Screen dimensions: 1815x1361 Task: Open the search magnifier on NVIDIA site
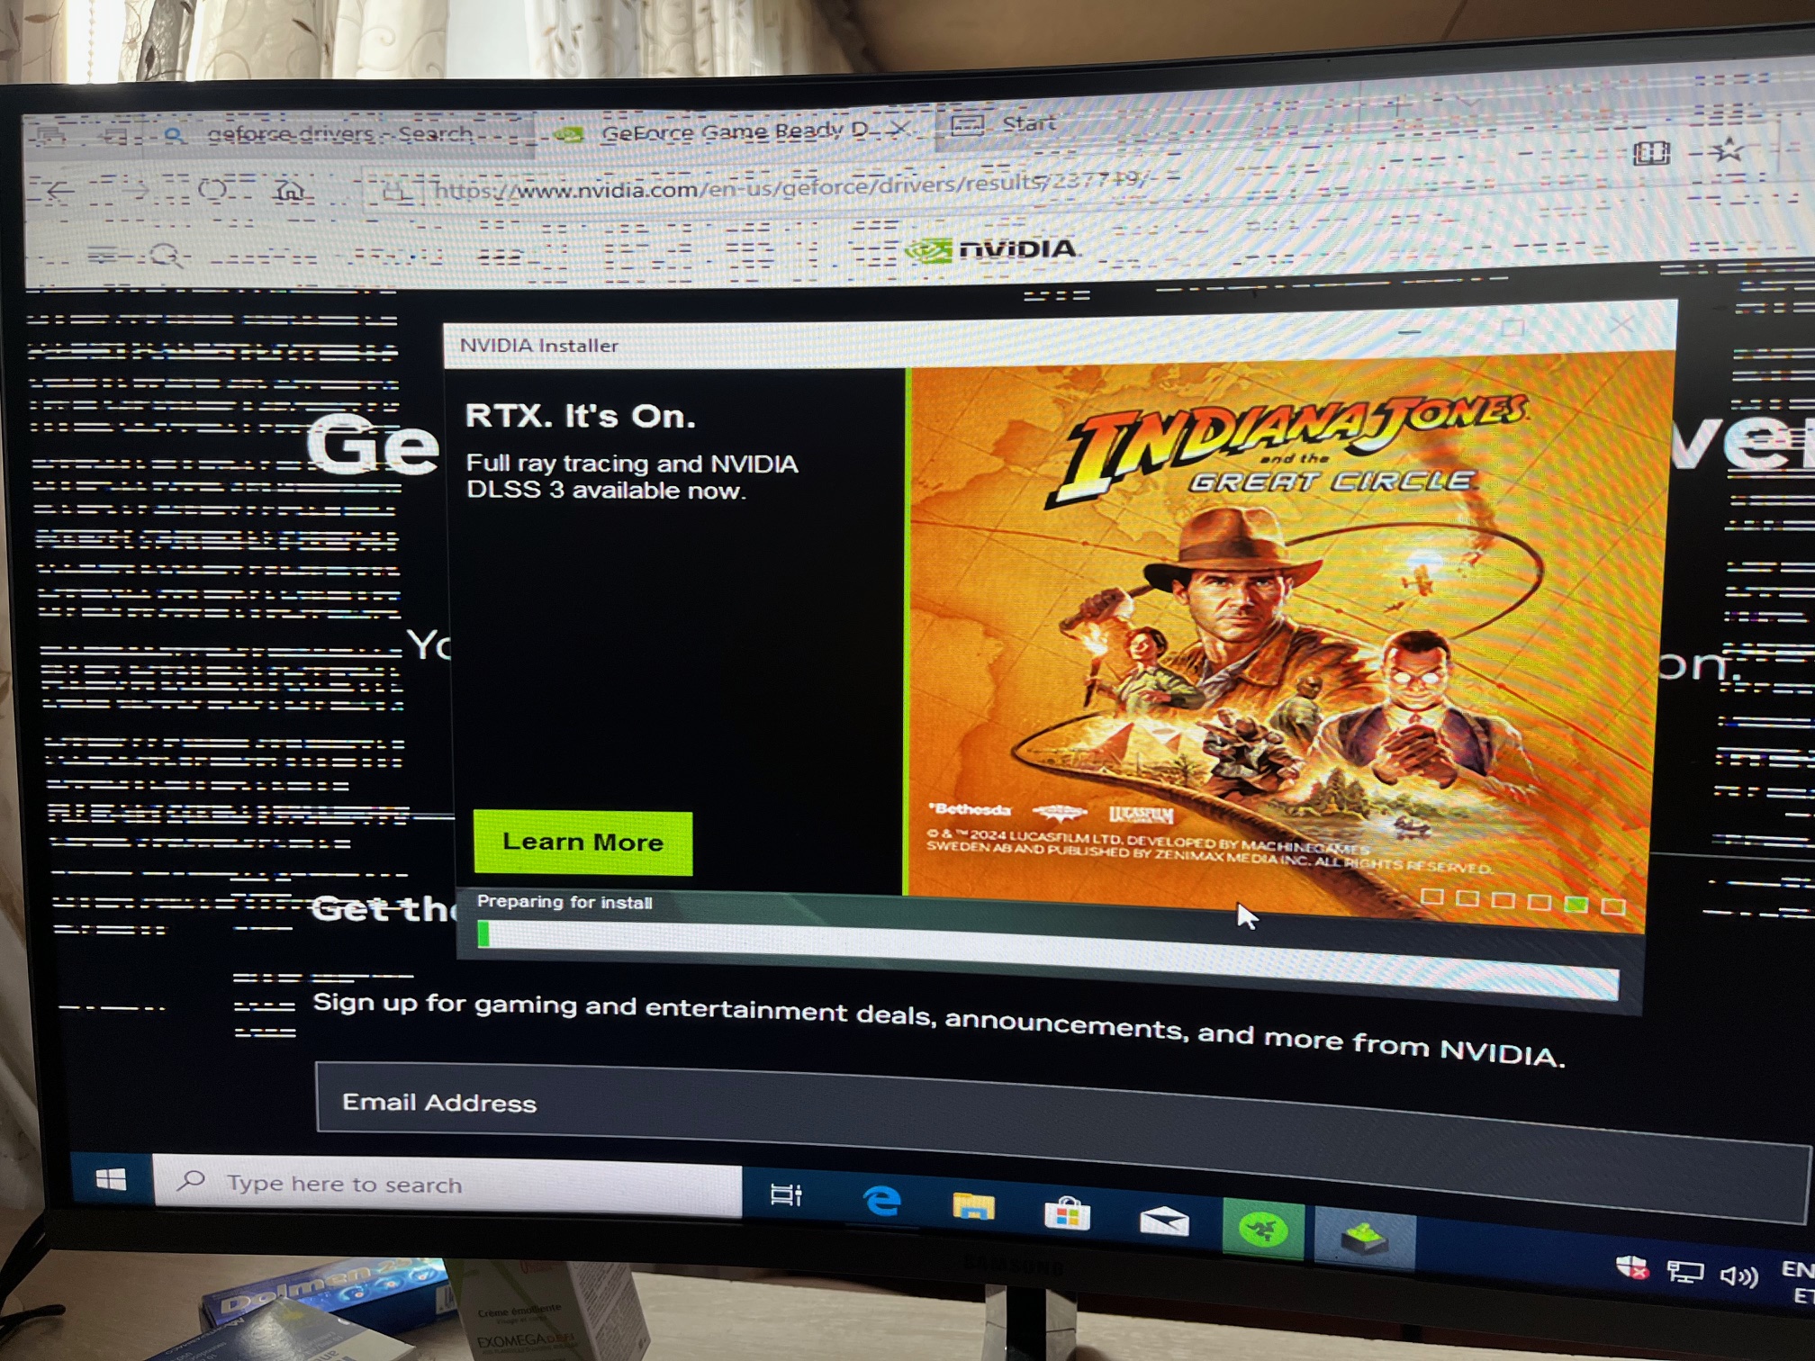[x=166, y=257]
